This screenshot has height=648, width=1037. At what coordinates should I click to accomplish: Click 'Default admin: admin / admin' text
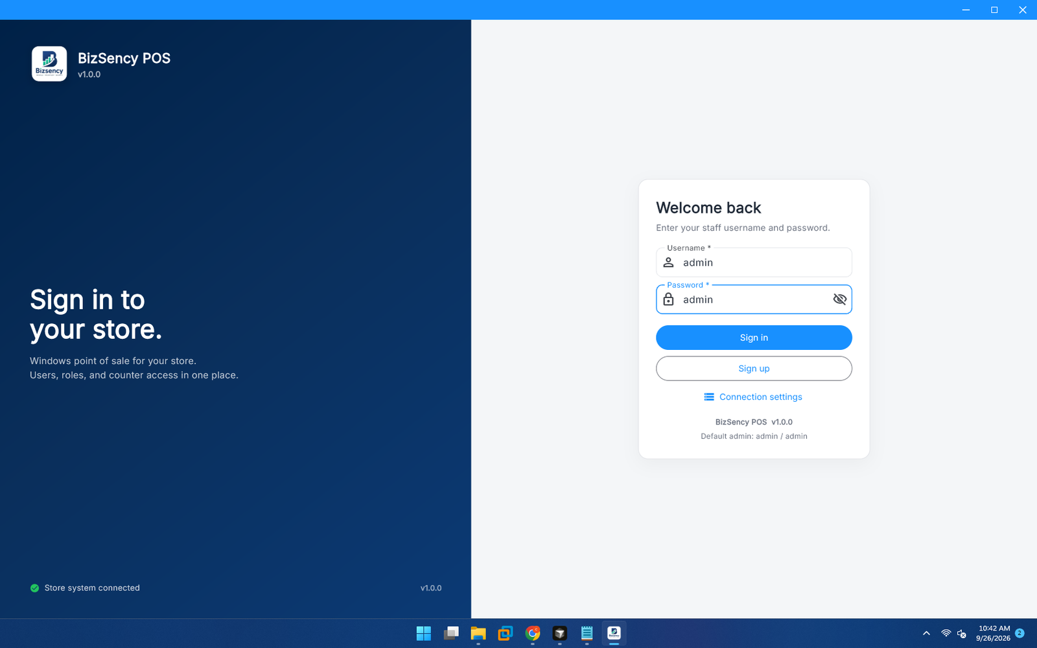click(754, 436)
